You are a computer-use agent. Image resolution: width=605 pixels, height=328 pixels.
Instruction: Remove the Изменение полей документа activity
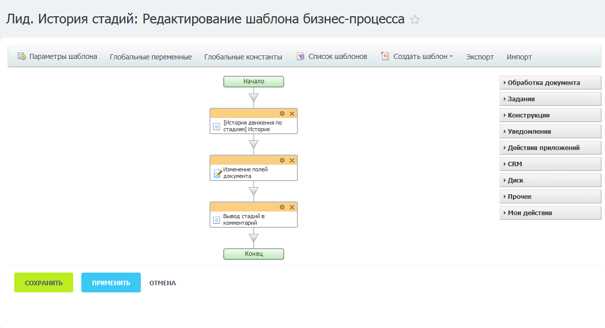tap(292, 160)
